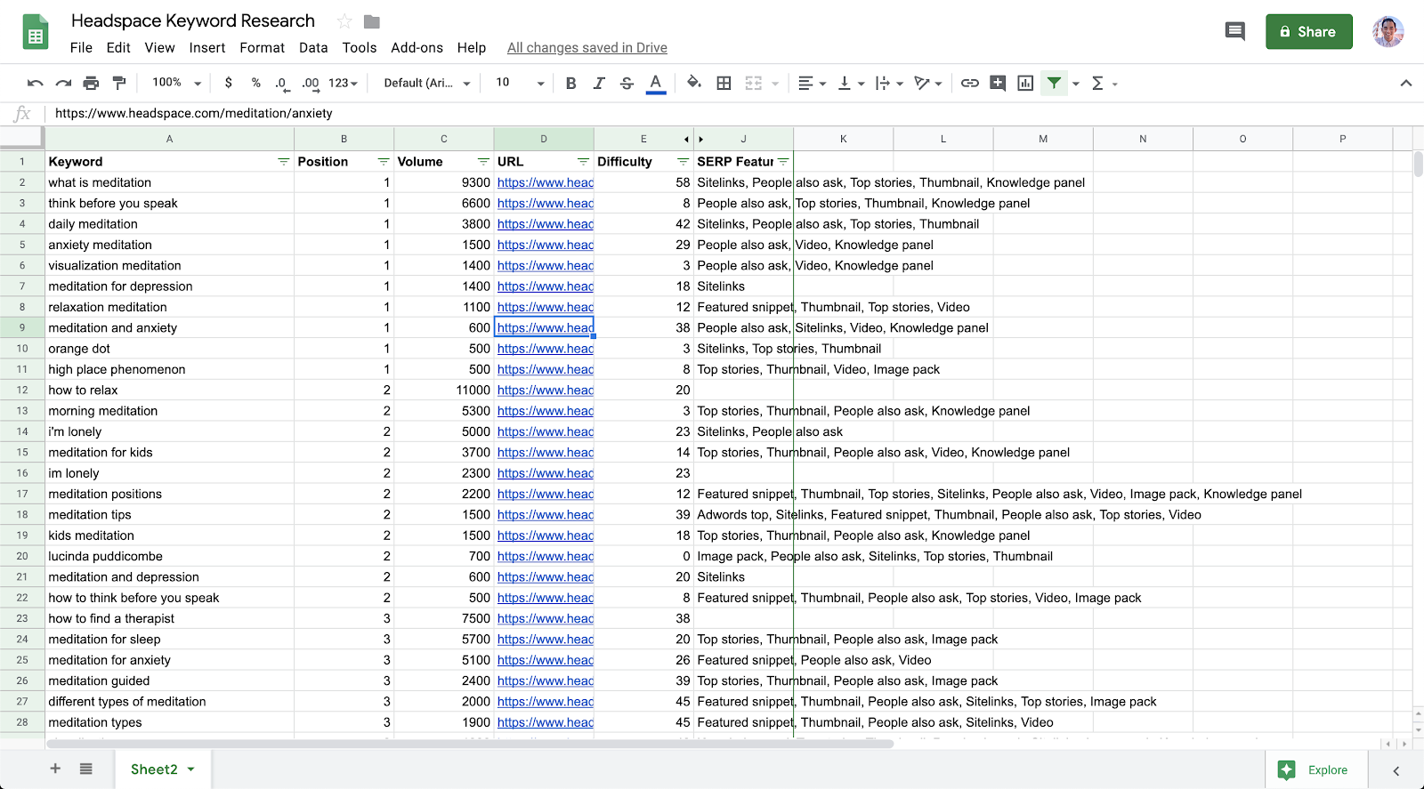Open the File menu
1424x789 pixels.
pyautogui.click(x=81, y=48)
